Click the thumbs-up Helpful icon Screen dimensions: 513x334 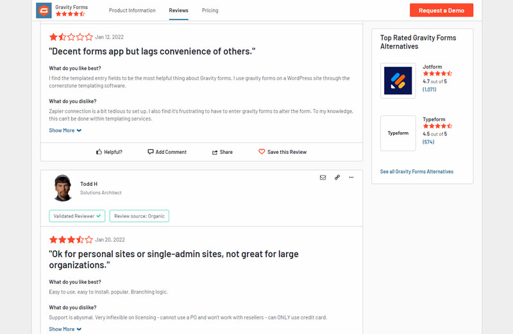[99, 152]
